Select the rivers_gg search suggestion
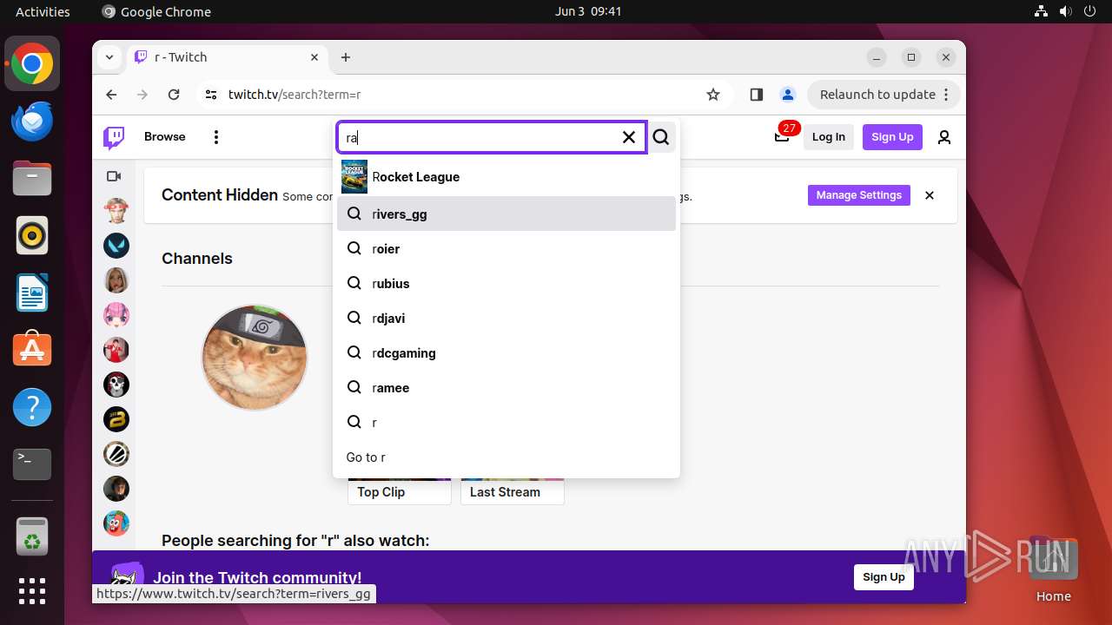 pos(506,214)
